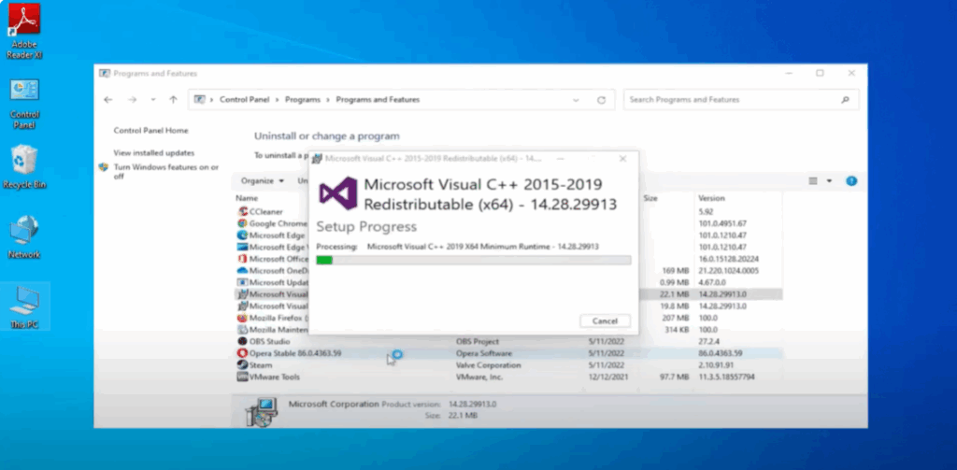Open the Adobe Reader XI desktop icon
Image resolution: width=957 pixels, height=470 pixels.
pyautogui.click(x=24, y=32)
